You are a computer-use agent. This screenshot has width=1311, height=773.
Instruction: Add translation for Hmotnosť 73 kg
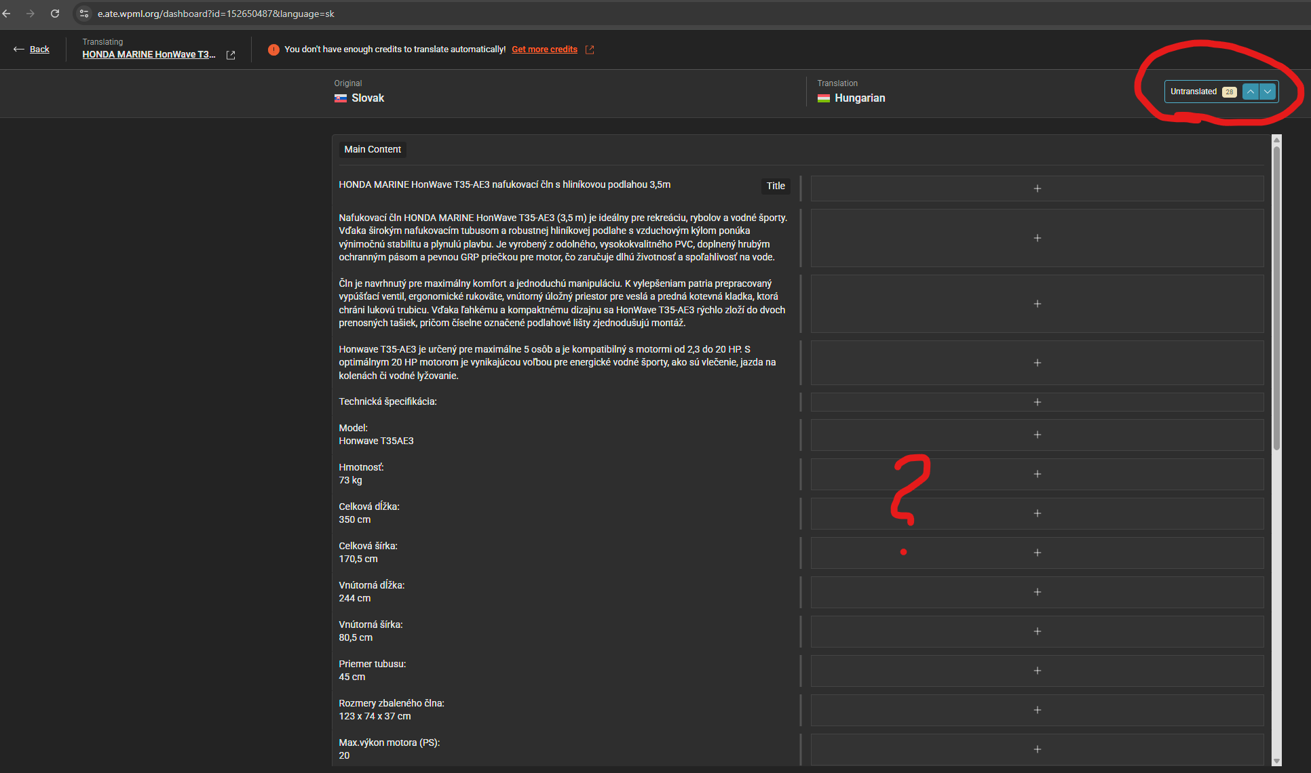point(1037,474)
